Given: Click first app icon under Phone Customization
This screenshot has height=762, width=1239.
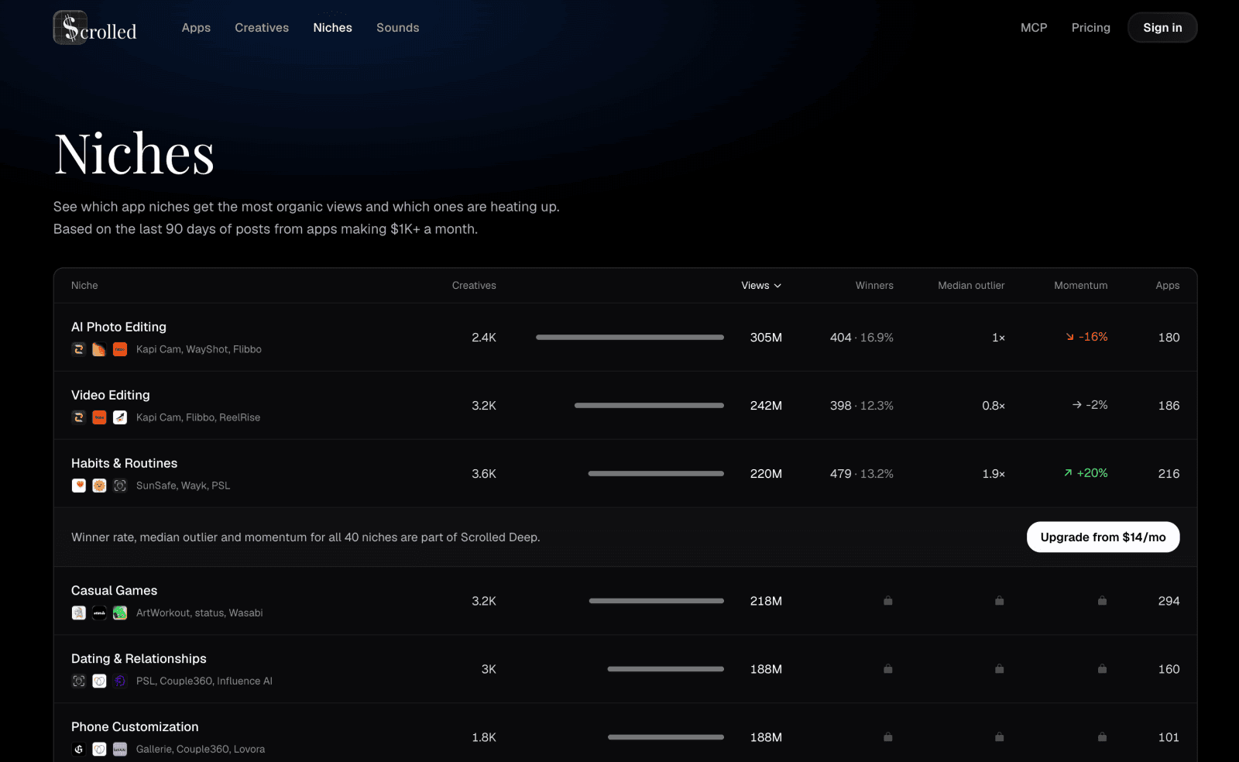Looking at the screenshot, I should coord(79,749).
